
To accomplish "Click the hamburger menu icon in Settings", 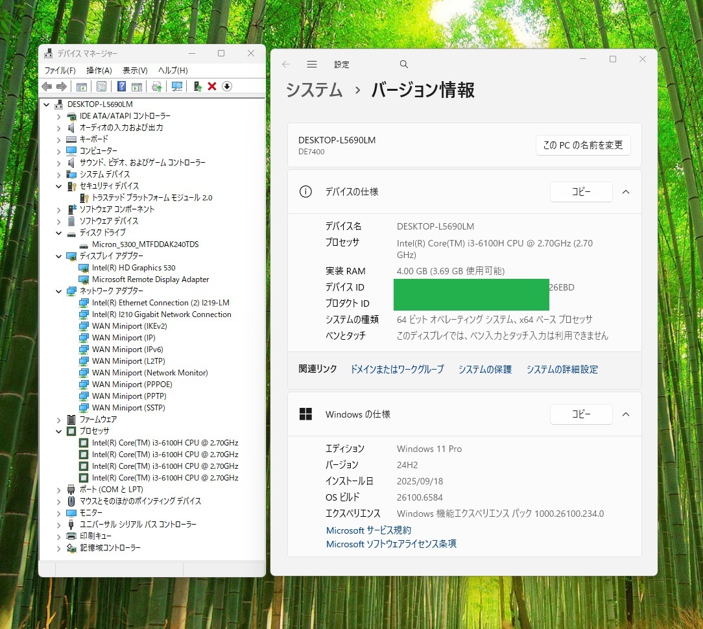I will tap(312, 64).
